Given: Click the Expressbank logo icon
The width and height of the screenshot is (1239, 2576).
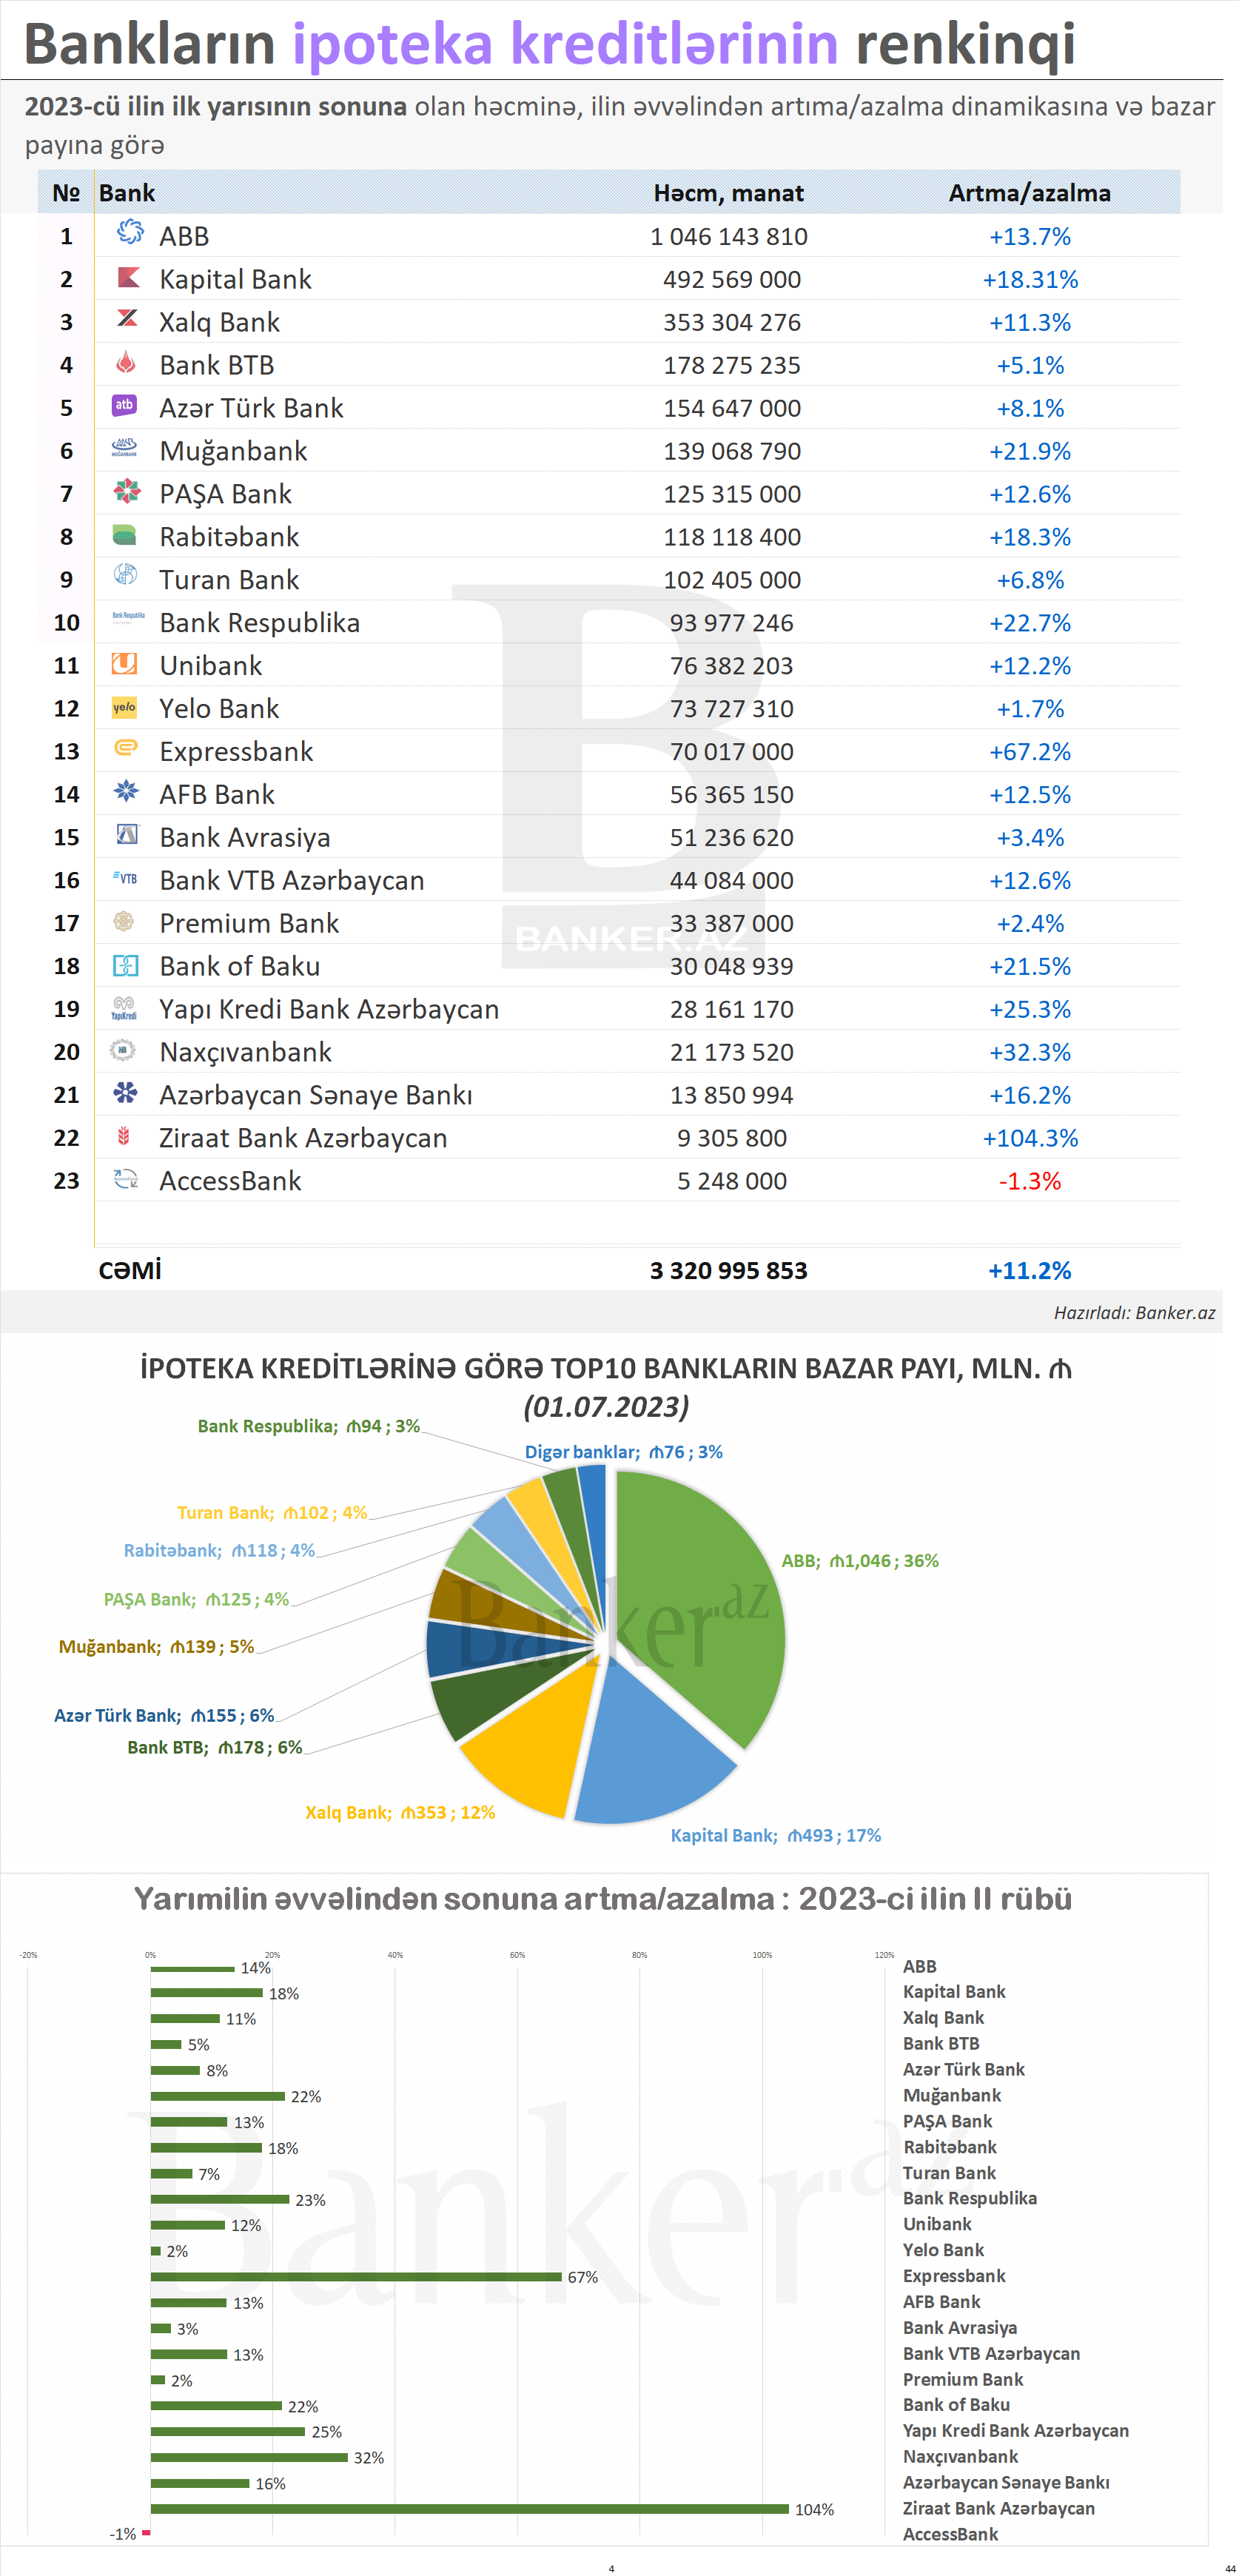Looking at the screenshot, I should tap(125, 748).
